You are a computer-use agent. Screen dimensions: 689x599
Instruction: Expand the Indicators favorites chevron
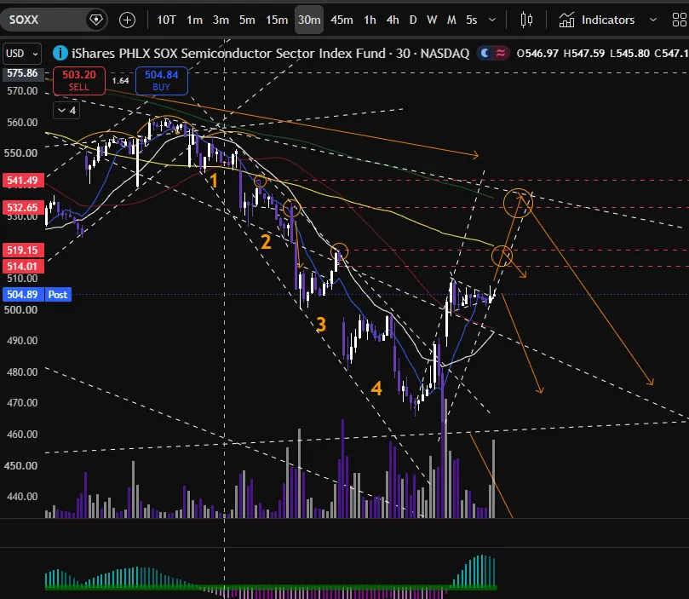(x=653, y=20)
